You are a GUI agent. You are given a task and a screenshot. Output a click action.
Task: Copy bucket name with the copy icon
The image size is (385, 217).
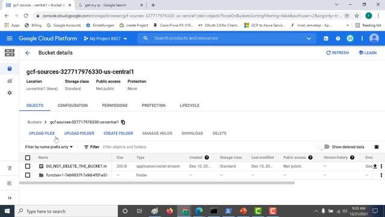123,122
